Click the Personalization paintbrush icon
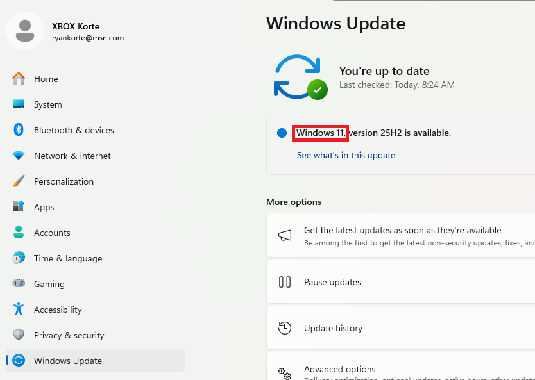The image size is (535, 380). [19, 181]
